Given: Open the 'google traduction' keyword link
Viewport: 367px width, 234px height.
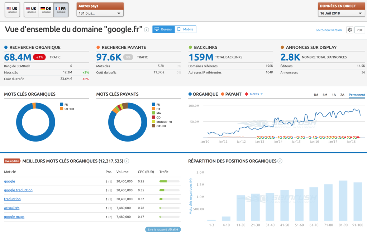Looking at the screenshot, I should point(18,190).
